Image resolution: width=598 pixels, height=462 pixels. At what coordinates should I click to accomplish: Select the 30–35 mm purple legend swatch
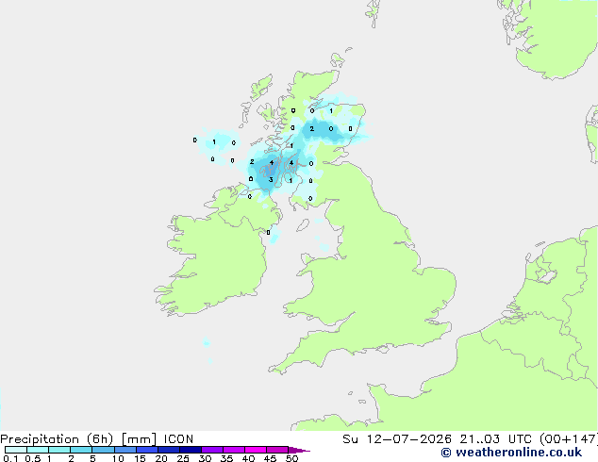point(211,450)
